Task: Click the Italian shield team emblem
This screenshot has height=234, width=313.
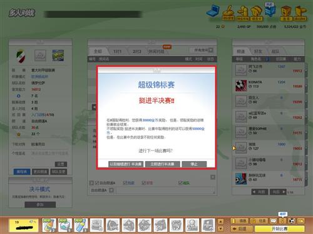Action: pyautogui.click(x=21, y=56)
